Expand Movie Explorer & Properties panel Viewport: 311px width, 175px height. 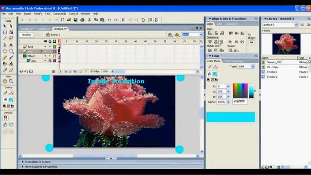pos(23,167)
